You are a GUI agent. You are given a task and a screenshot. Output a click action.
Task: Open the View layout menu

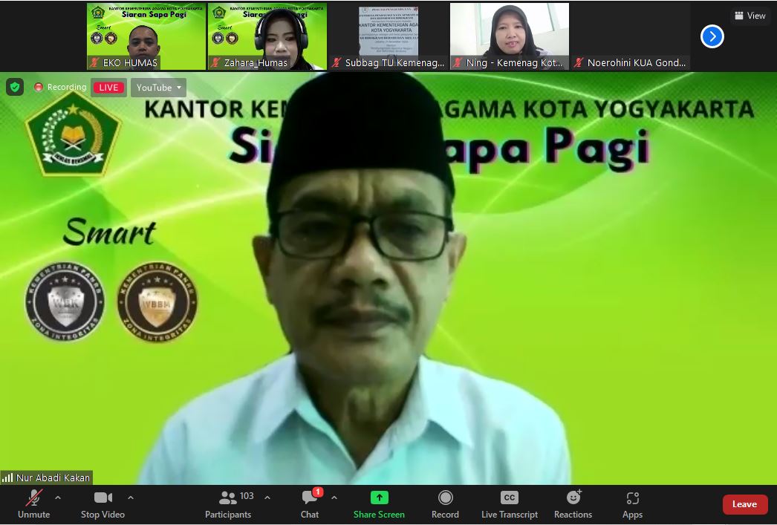(x=750, y=16)
